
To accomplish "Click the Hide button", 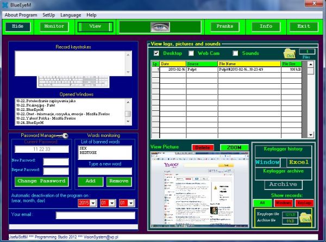I will pos(18,27).
